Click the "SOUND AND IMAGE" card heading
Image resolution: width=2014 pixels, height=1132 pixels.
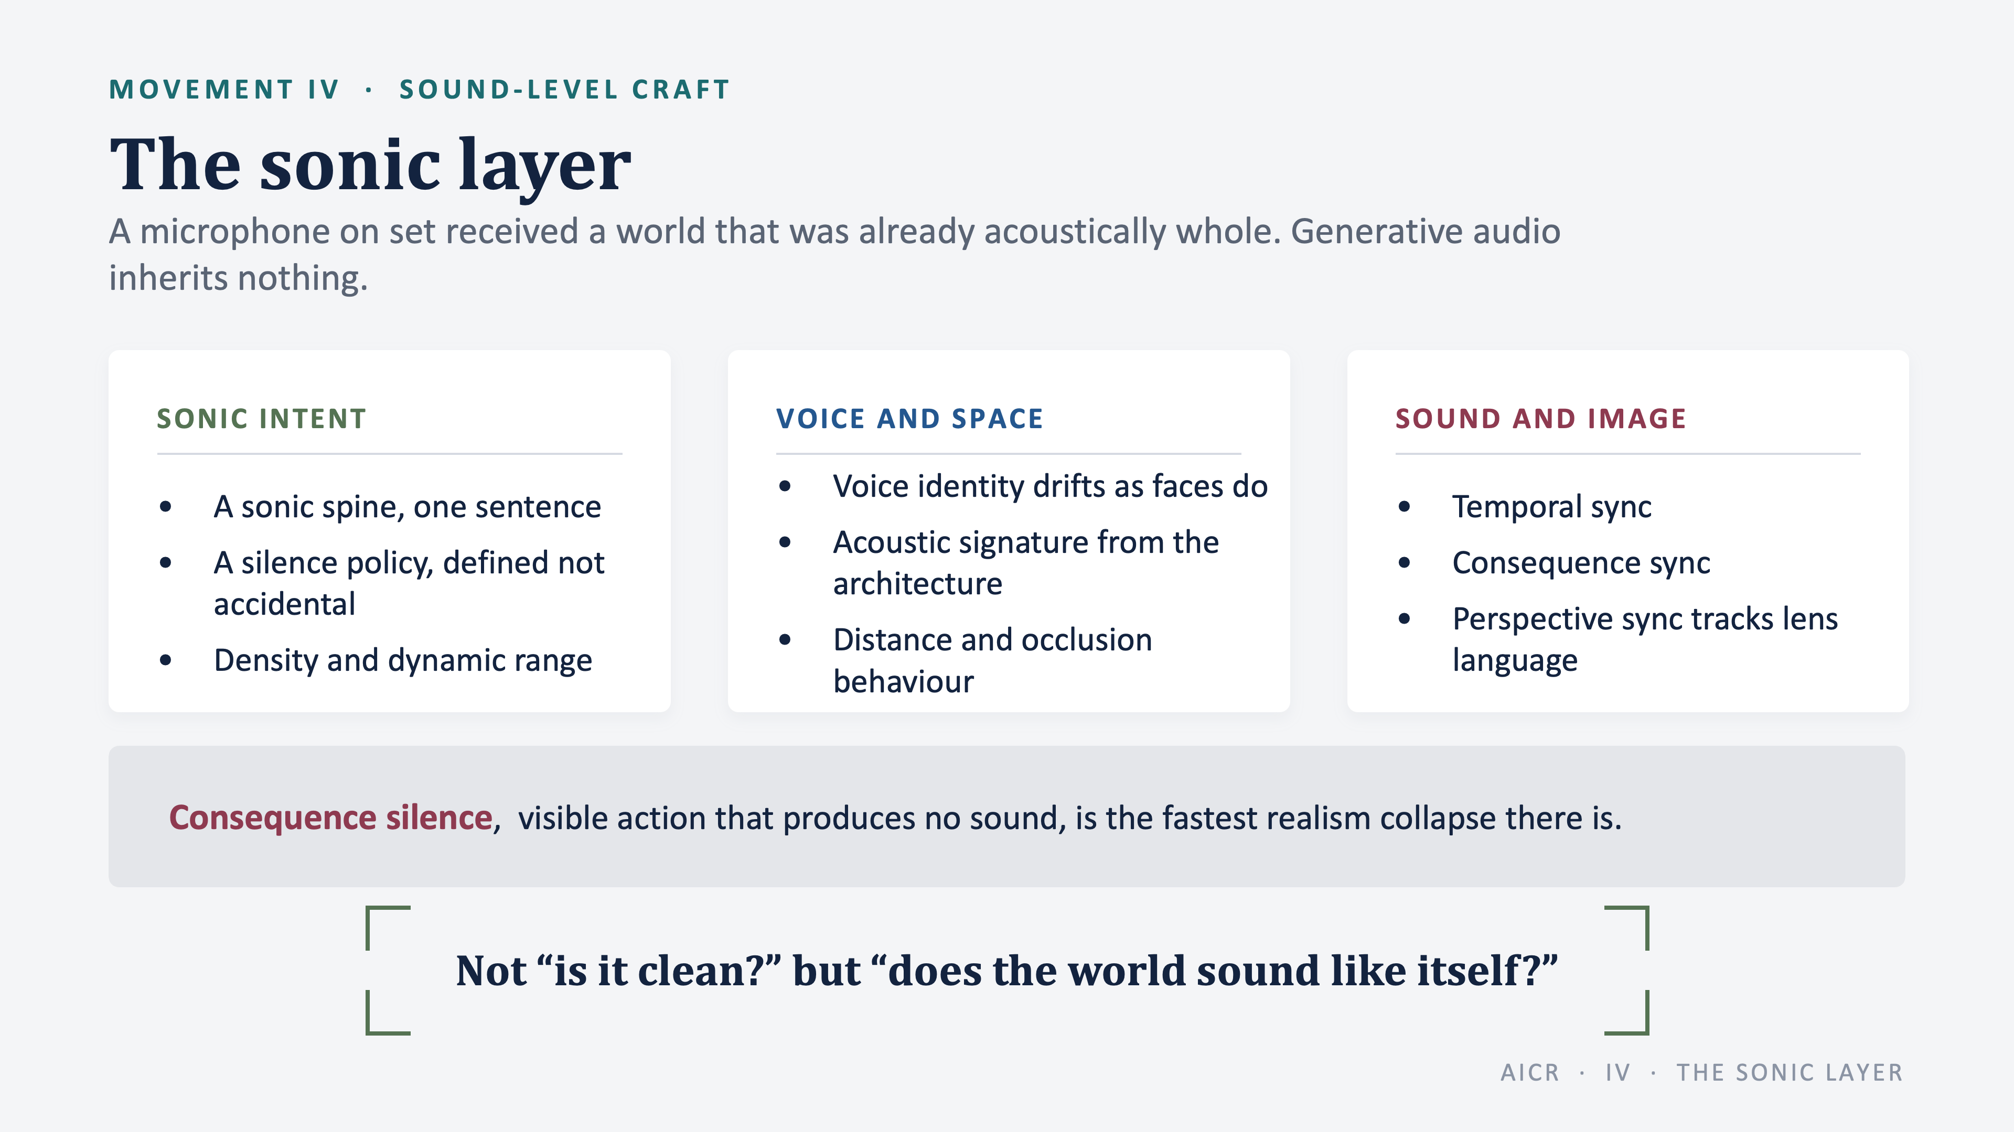[1540, 419]
